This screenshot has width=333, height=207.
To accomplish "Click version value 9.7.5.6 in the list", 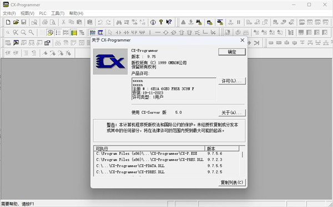I will pyautogui.click(x=215, y=154).
